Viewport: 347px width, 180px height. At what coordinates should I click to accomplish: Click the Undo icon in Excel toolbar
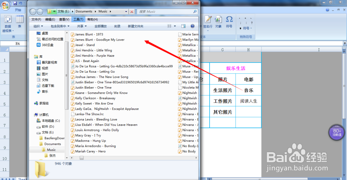pos(20,3)
